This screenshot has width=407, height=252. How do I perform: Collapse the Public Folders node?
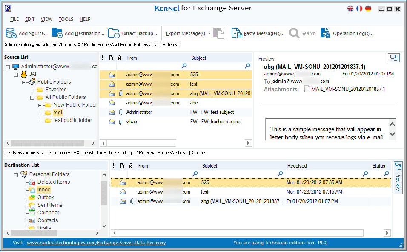(24, 82)
